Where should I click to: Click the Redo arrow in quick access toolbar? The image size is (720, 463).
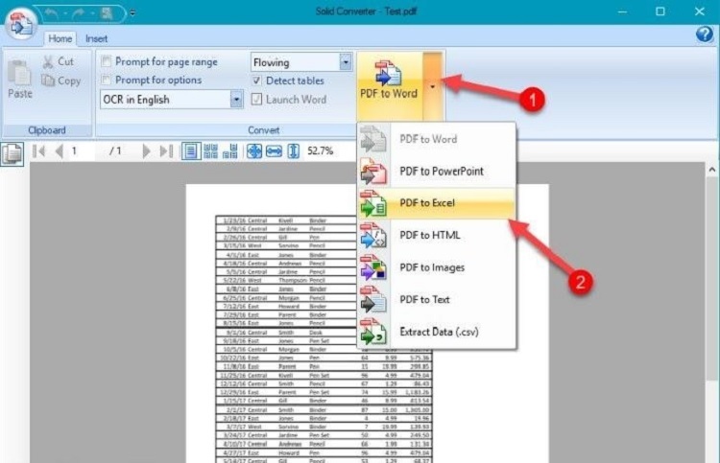[79, 13]
